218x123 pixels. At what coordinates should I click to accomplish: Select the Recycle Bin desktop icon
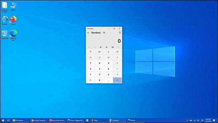pos(5,35)
